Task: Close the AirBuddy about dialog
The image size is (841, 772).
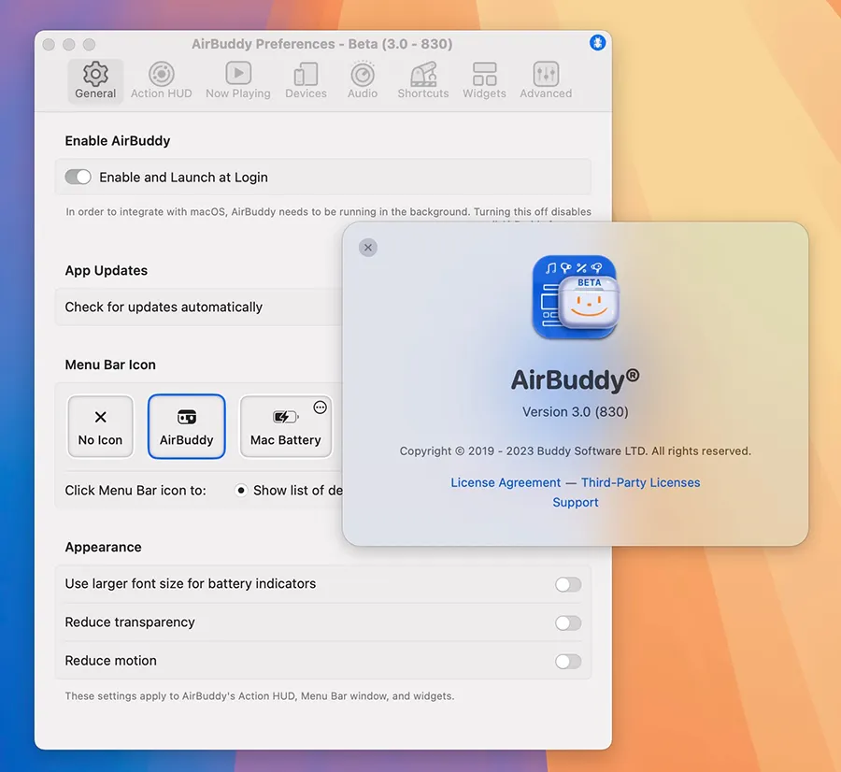Action: [x=368, y=248]
